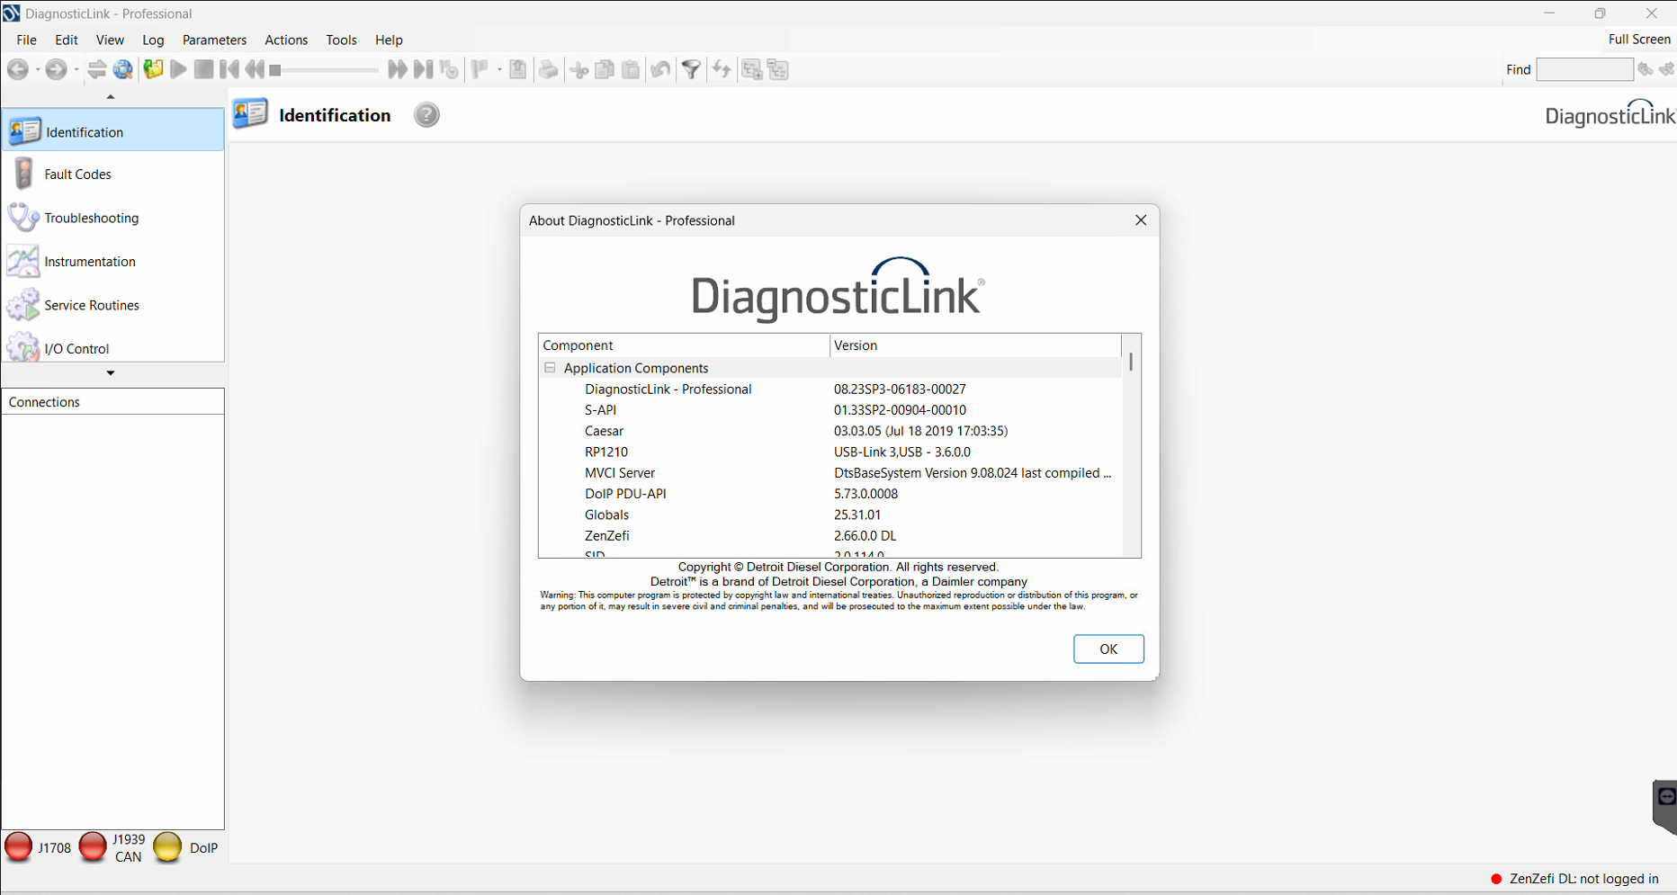
Task: Click inside the Find input field
Action: click(x=1584, y=69)
